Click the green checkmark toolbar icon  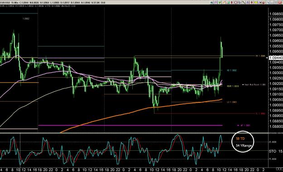[220, 3]
